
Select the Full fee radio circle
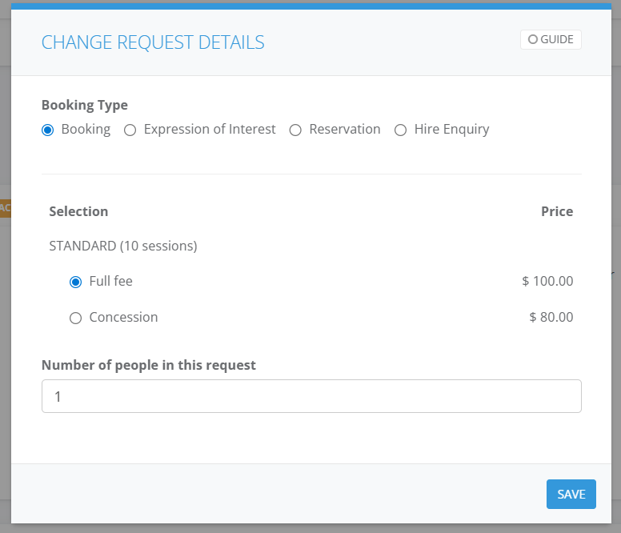[x=76, y=282]
